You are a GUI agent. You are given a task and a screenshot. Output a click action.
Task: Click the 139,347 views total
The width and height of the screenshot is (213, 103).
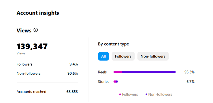32,46
